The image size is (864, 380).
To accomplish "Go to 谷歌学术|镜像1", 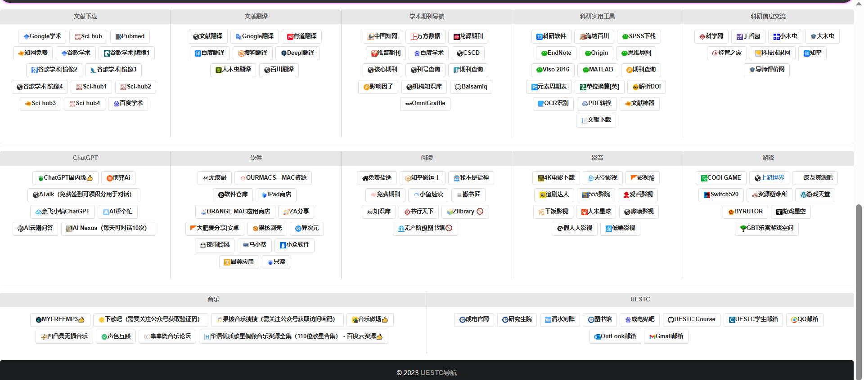I will point(126,53).
